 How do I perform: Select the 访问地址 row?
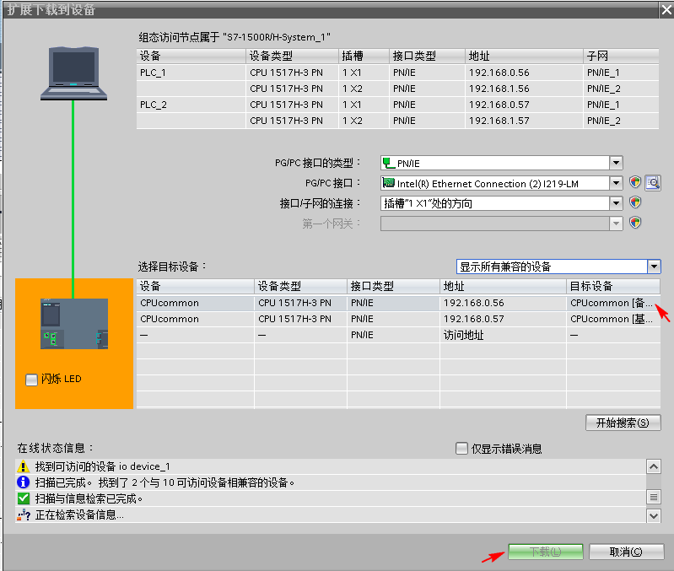tap(398, 335)
